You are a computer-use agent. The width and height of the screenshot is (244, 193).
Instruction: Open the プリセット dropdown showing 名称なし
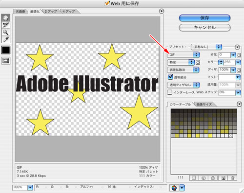coord(206,47)
